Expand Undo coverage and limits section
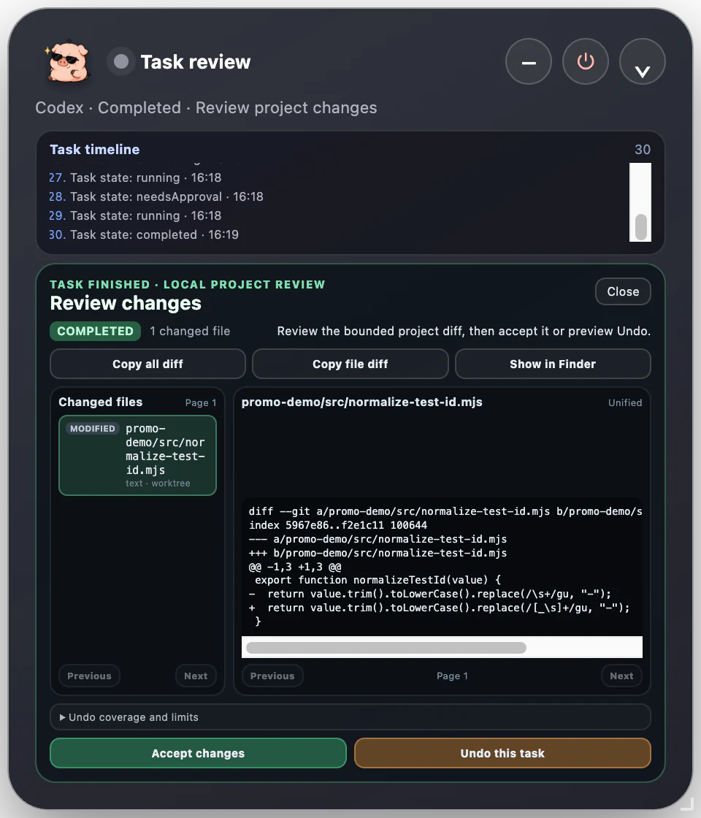 pos(350,716)
